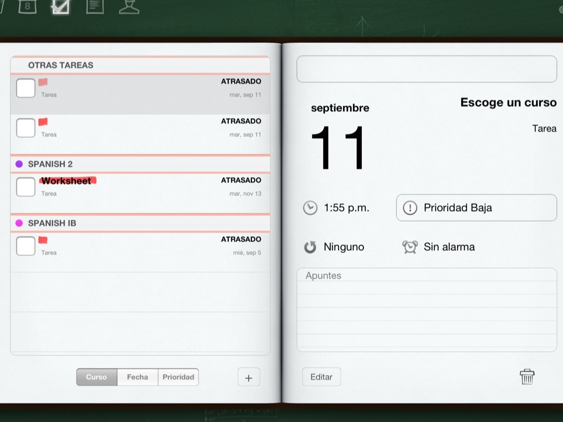Select the tasks checkmark icon in top bar

60,7
